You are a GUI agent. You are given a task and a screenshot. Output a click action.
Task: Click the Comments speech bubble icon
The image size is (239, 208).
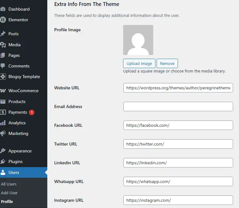[x=3, y=66]
